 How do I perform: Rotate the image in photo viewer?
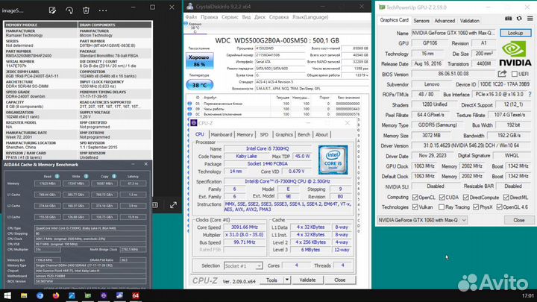click(69, 10)
